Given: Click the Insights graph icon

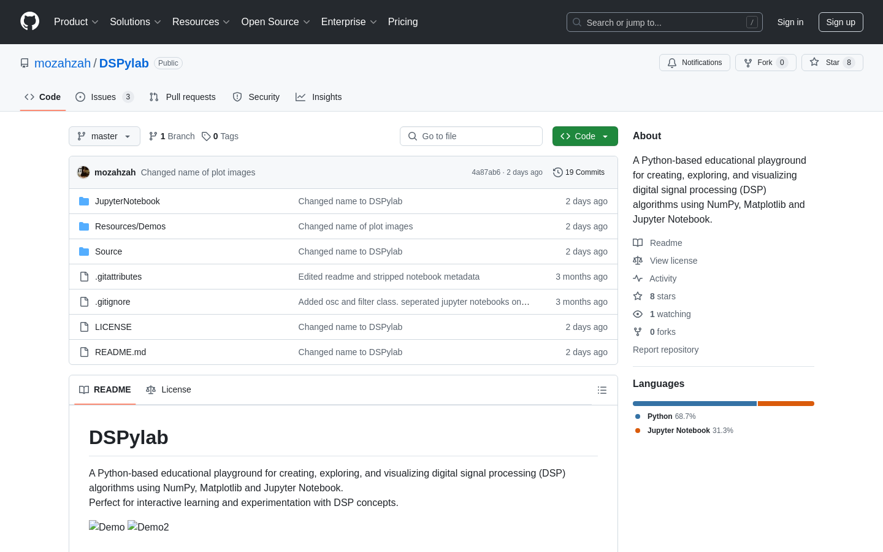Looking at the screenshot, I should pos(300,97).
